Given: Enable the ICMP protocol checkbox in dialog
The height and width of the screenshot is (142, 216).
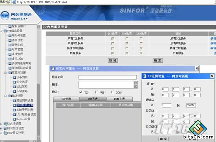Looking at the screenshot, I should click(113, 92).
